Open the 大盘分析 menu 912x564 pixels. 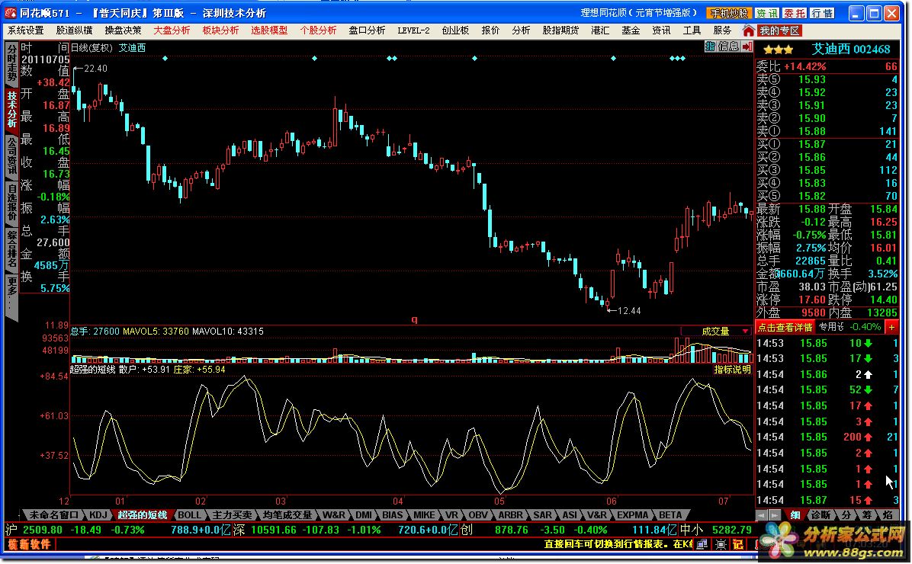pos(172,30)
